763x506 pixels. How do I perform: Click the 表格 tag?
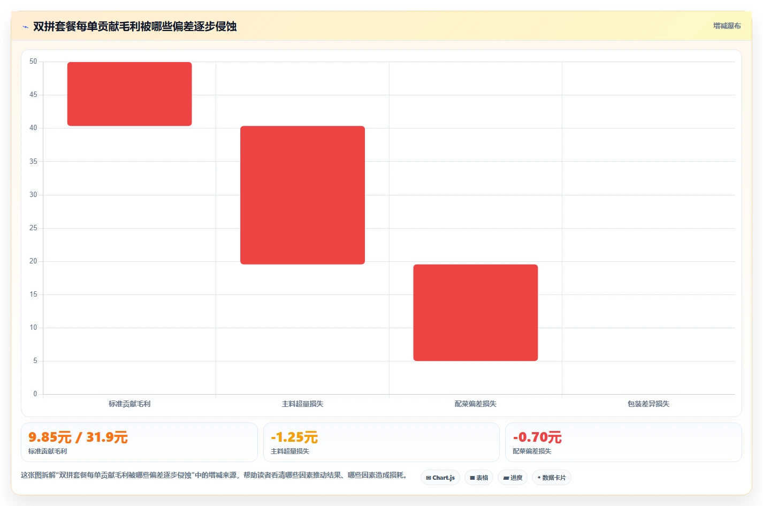479,478
